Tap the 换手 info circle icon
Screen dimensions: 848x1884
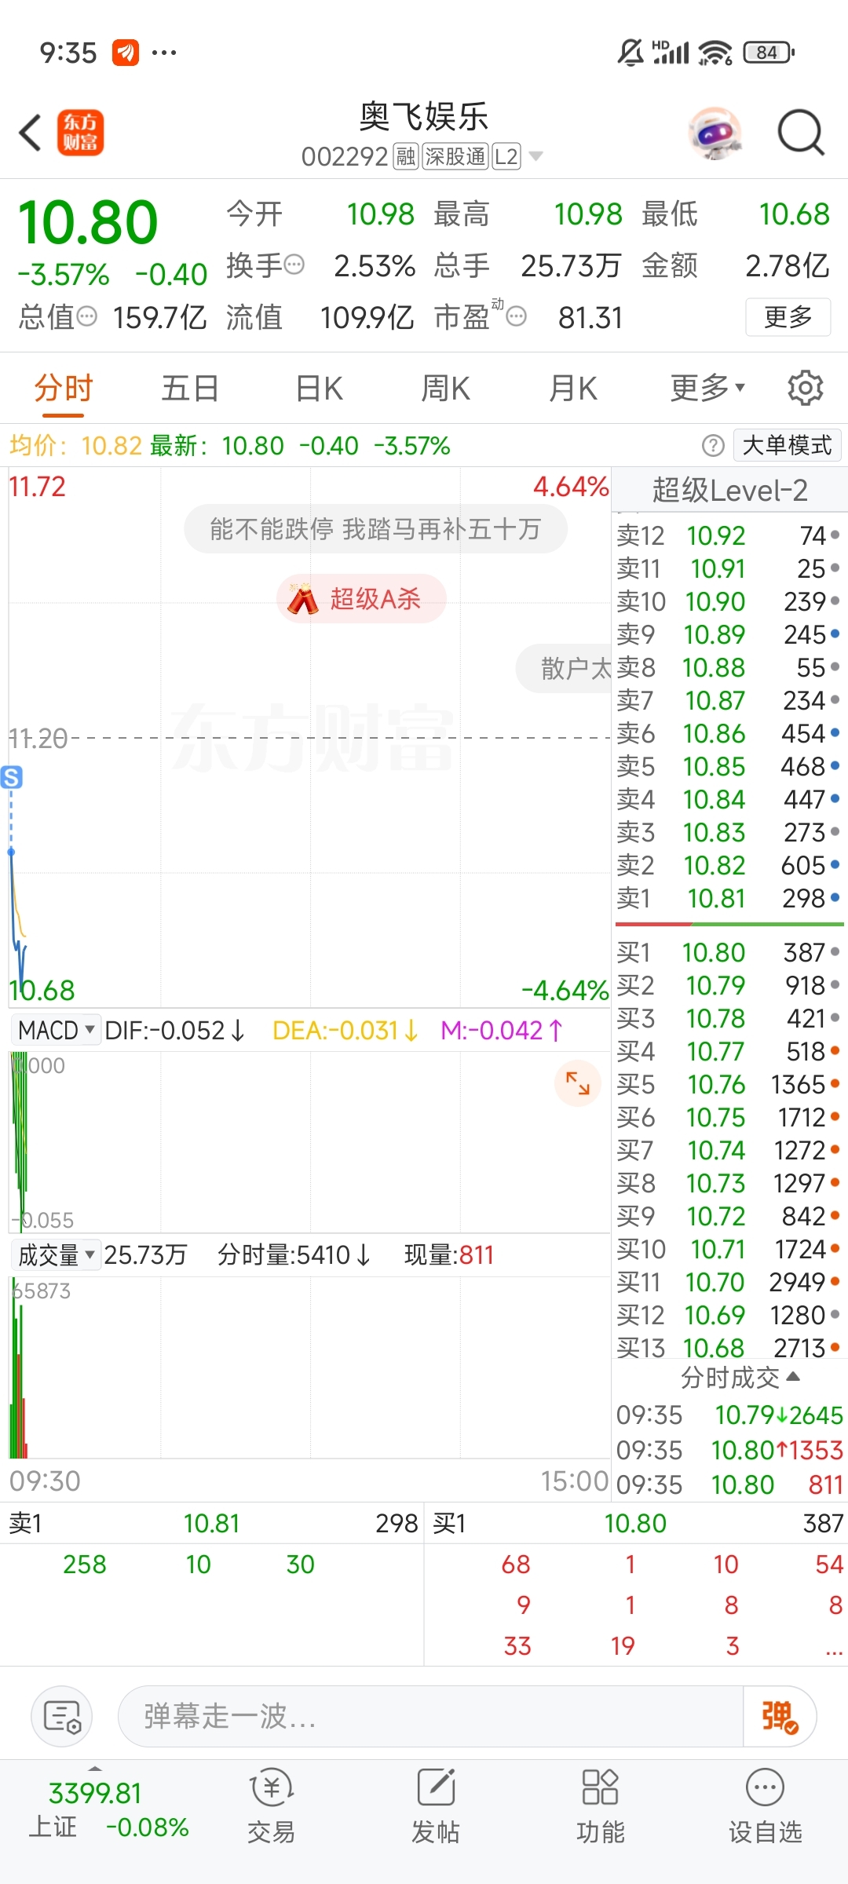point(294,265)
